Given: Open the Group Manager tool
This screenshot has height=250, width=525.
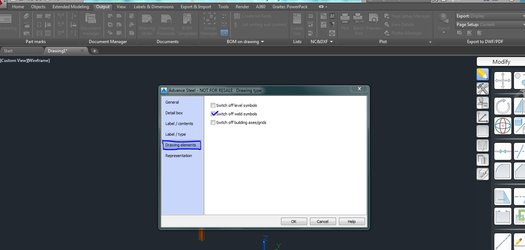Looking at the screenshot, I should (x=209, y=24).
